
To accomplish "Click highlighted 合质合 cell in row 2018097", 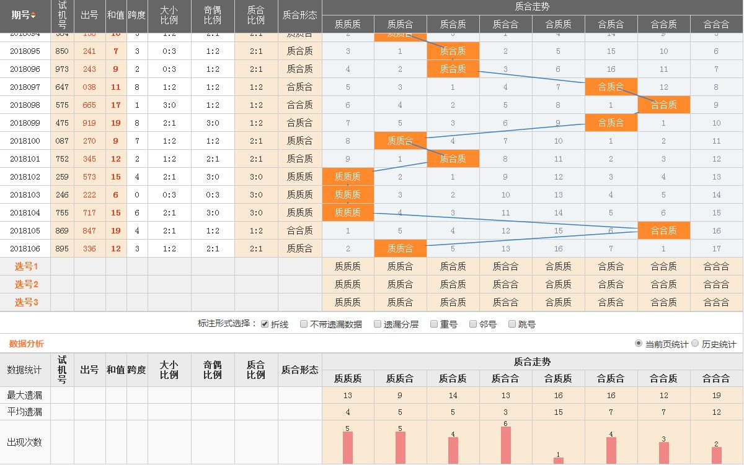I will pyautogui.click(x=611, y=87).
